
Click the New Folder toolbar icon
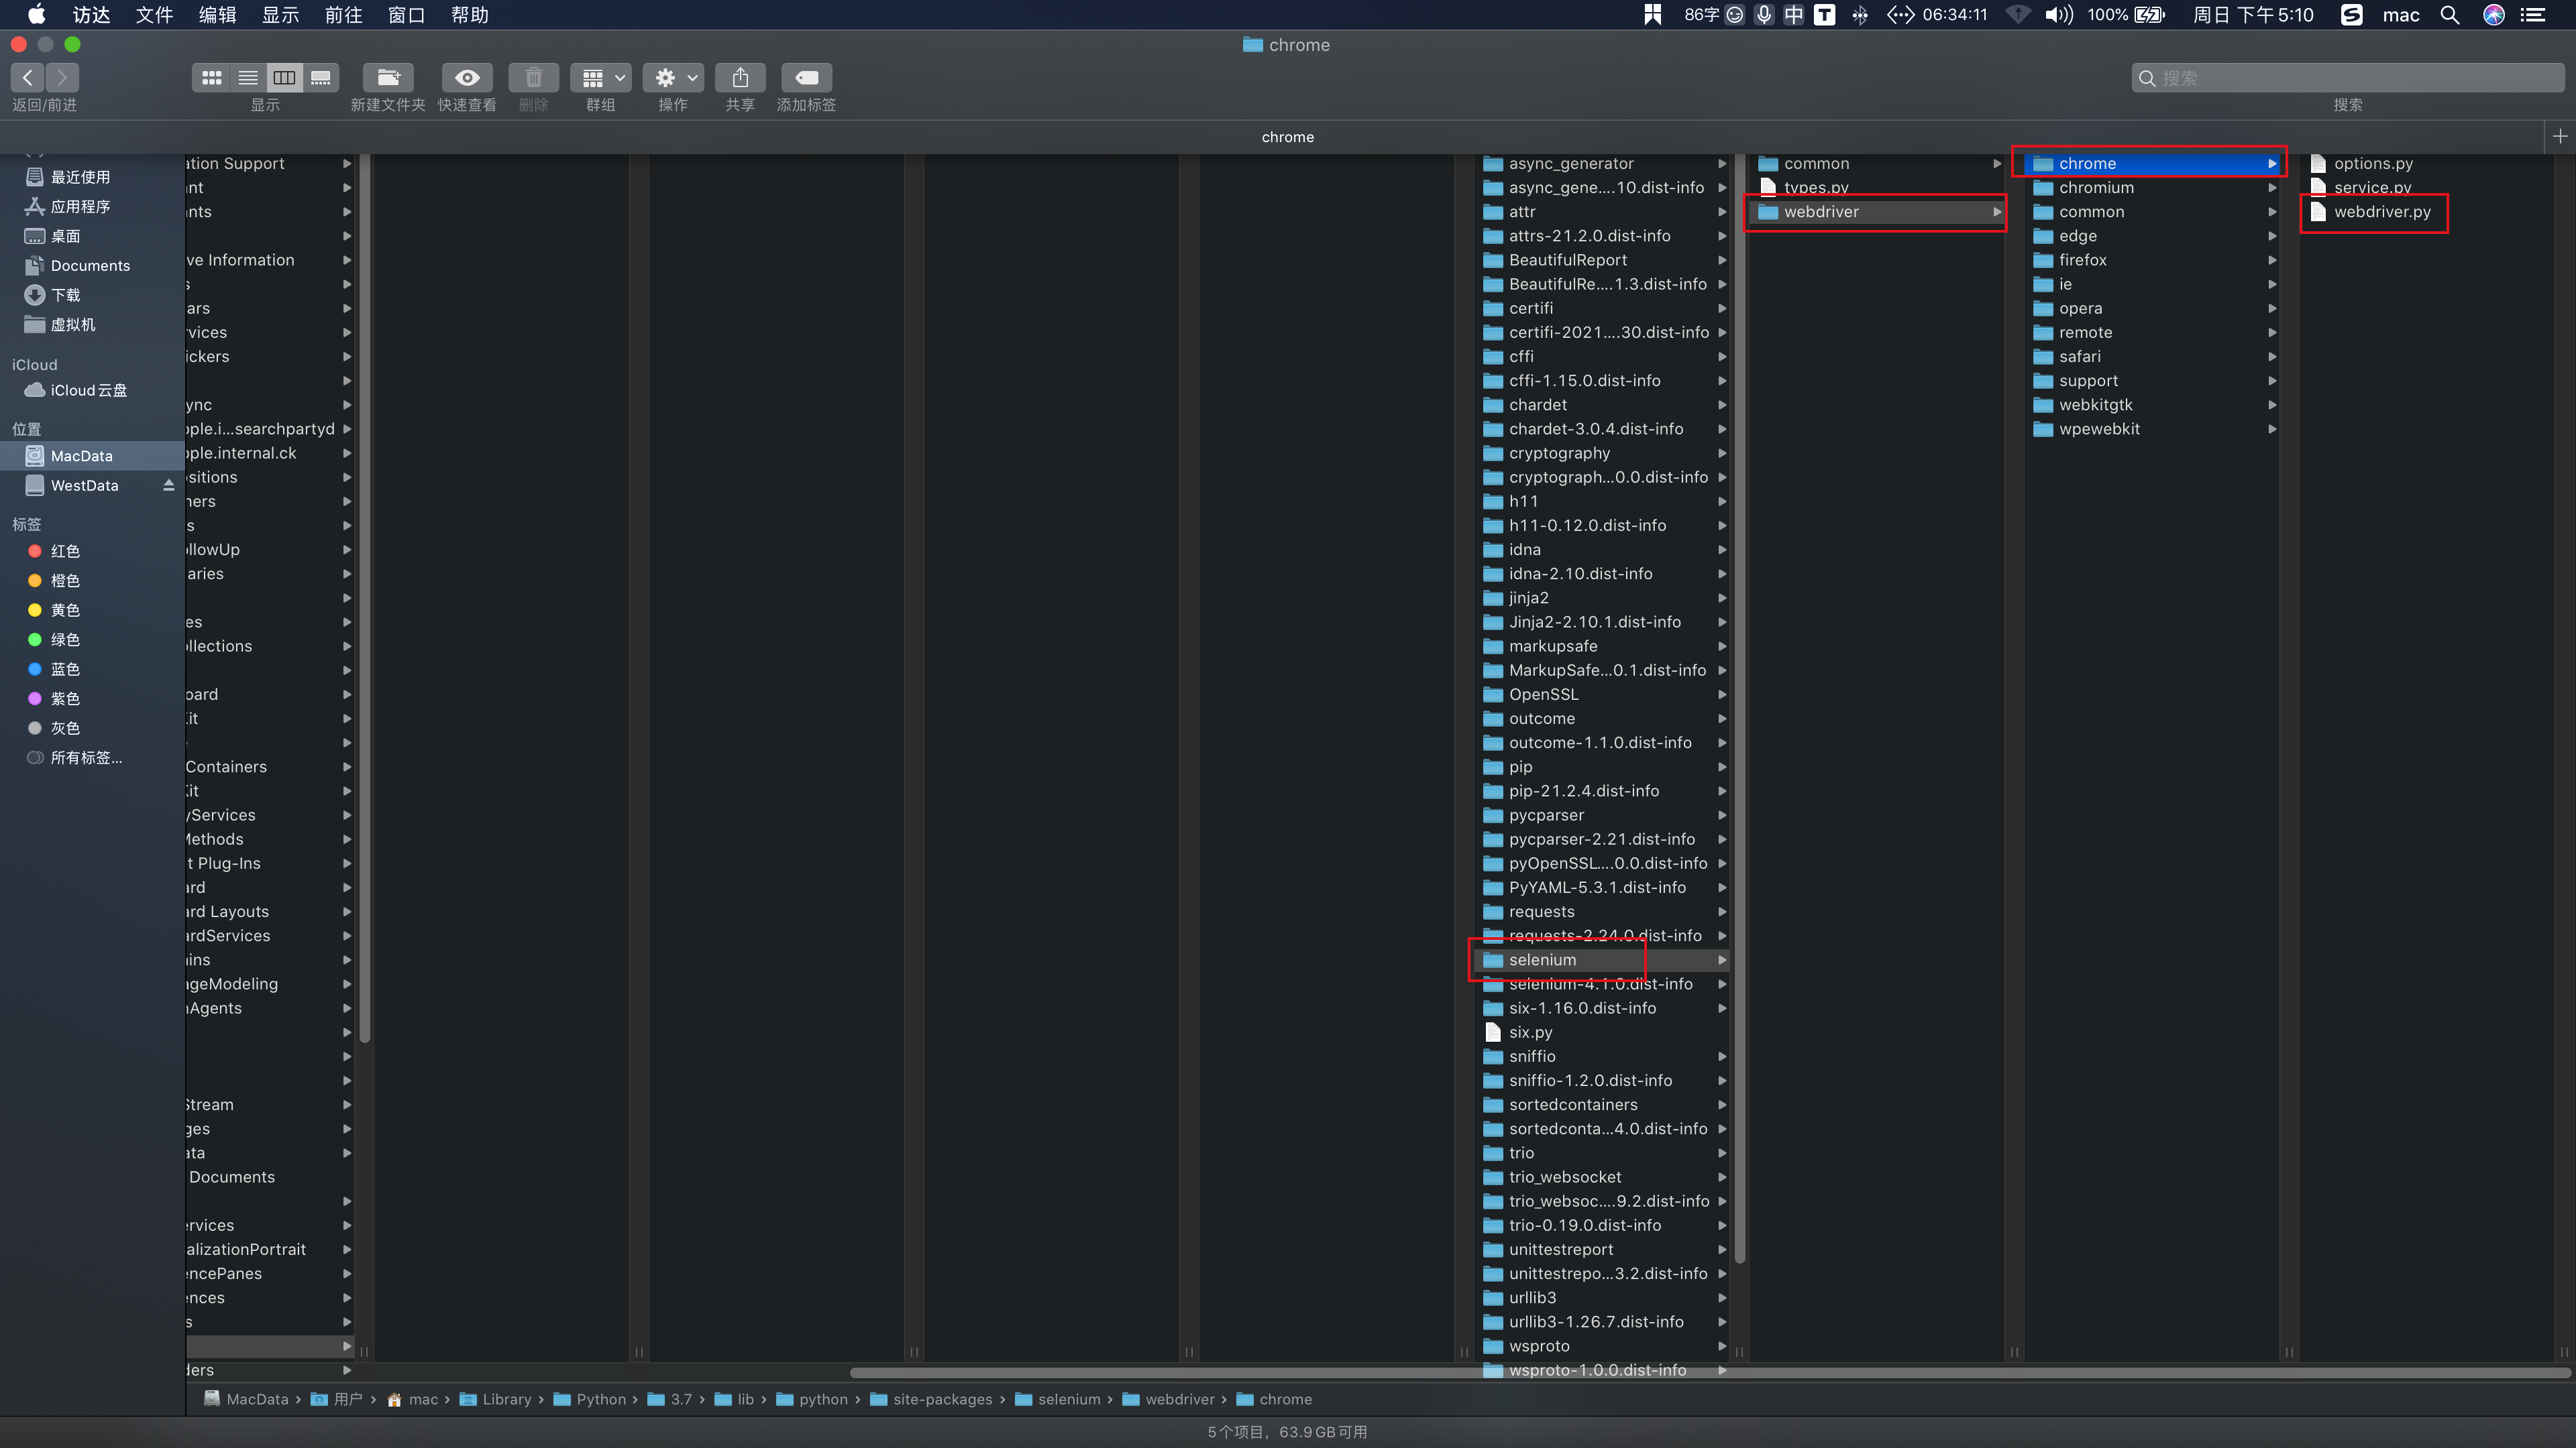click(x=388, y=78)
